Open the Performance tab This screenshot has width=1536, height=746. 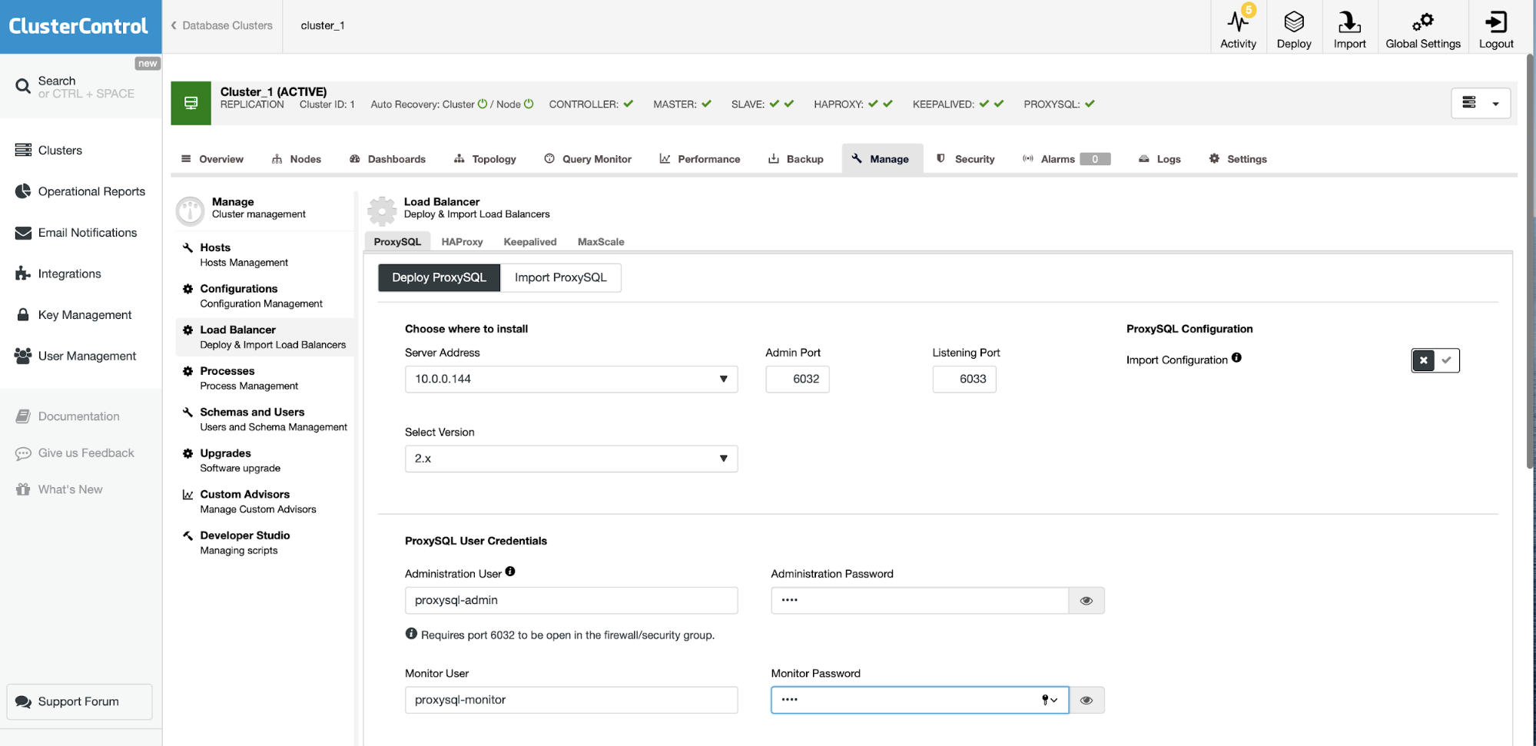click(x=700, y=159)
